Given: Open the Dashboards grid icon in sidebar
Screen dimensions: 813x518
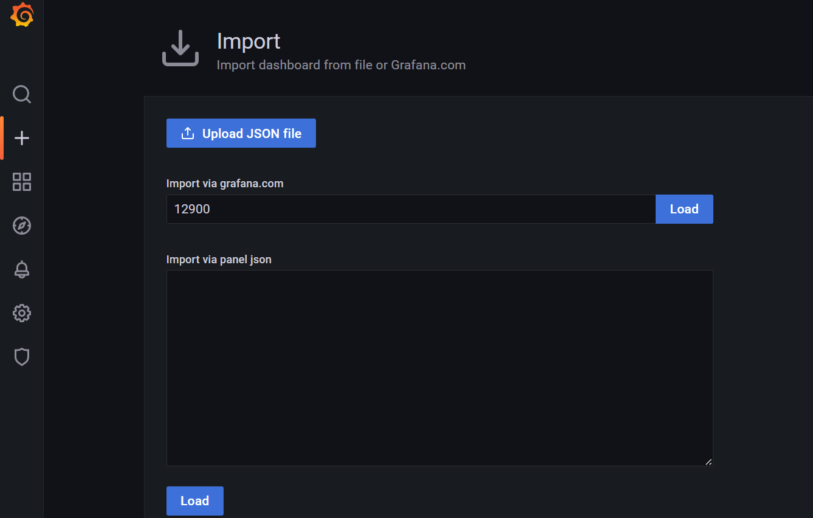Looking at the screenshot, I should [x=22, y=182].
